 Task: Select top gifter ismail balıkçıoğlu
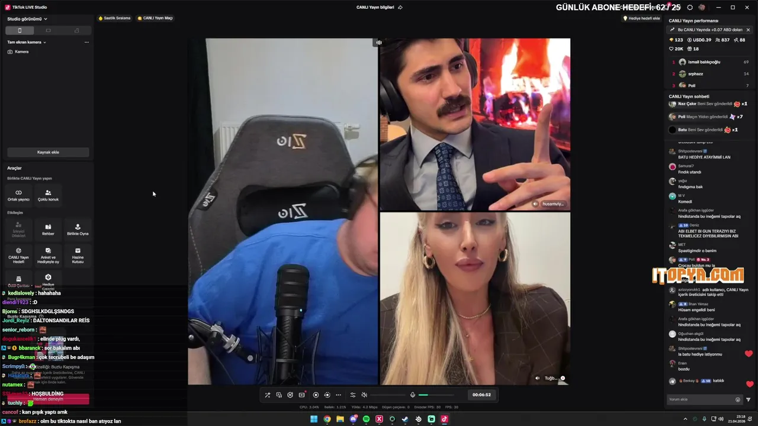point(711,62)
